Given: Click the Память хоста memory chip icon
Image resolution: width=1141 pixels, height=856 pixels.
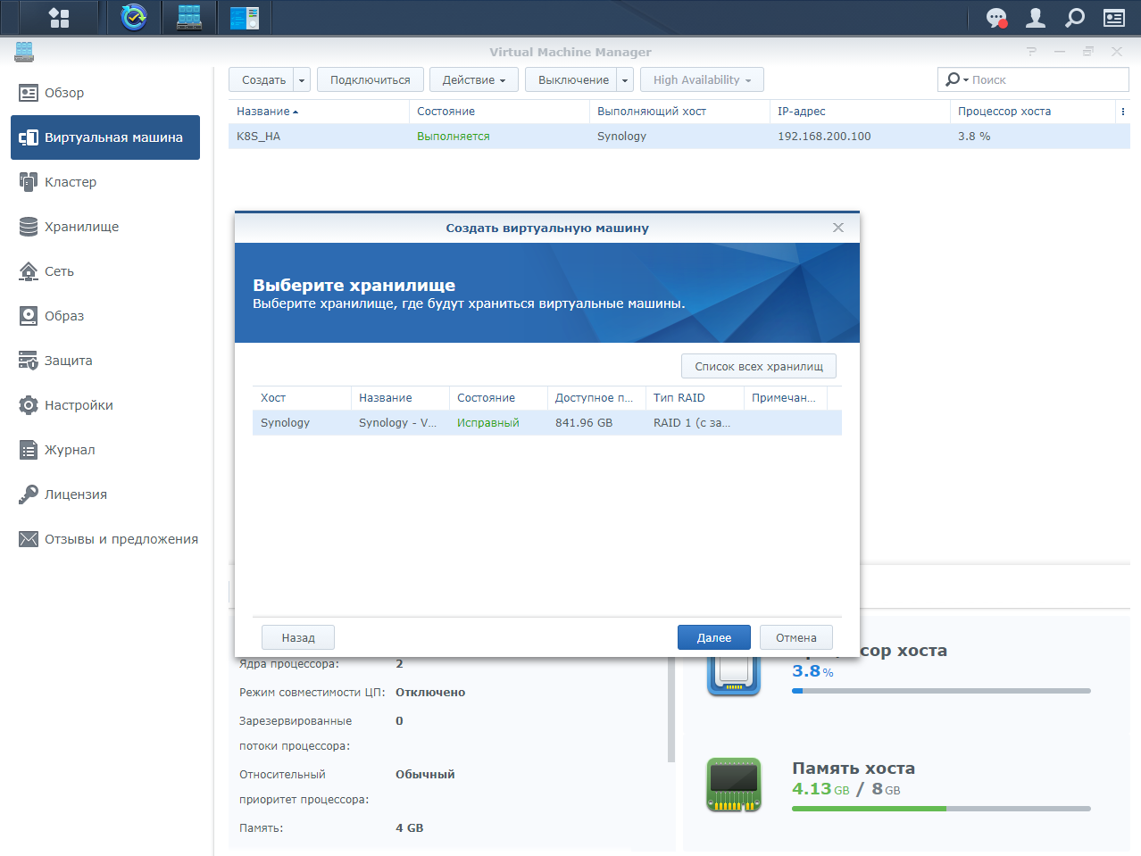Looking at the screenshot, I should 734,785.
